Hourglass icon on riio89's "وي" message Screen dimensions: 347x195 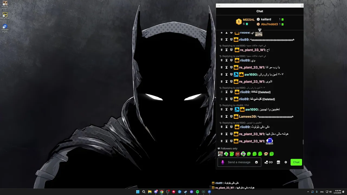click(226, 60)
